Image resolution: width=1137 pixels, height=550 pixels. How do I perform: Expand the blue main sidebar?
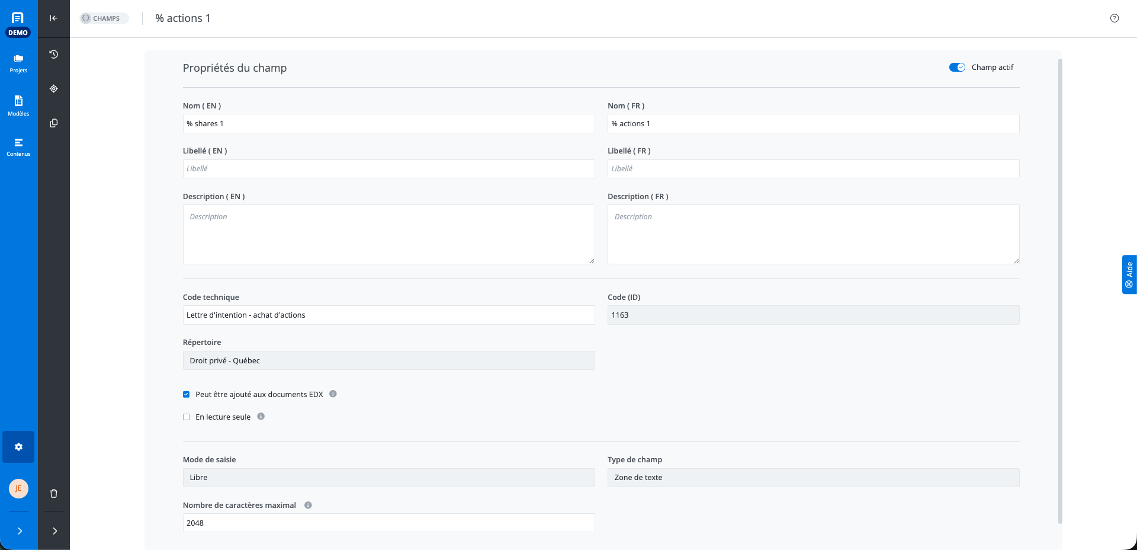[20, 531]
